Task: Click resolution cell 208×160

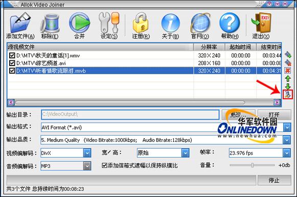Action: point(209,63)
